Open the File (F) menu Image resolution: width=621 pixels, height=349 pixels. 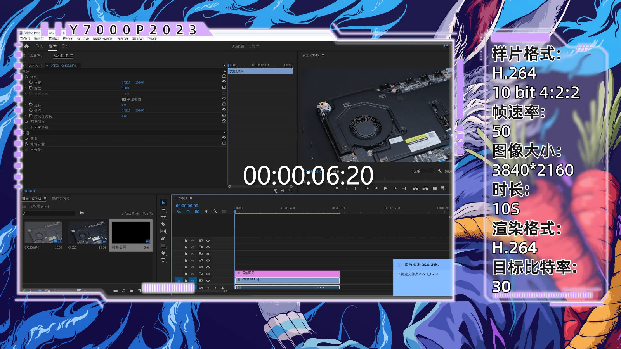pyautogui.click(x=25, y=39)
